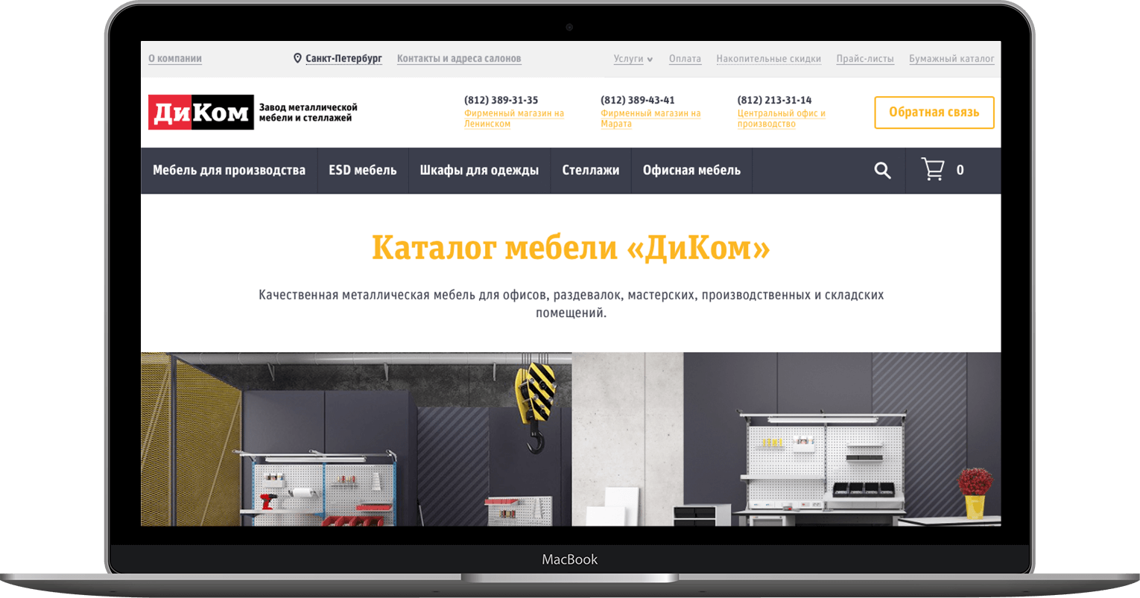The width and height of the screenshot is (1140, 598).
Task: Open the Прайс-листы link
Action: coord(865,59)
